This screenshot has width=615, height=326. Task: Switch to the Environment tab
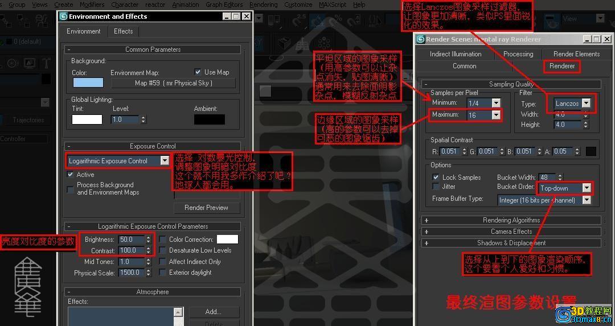coord(84,31)
